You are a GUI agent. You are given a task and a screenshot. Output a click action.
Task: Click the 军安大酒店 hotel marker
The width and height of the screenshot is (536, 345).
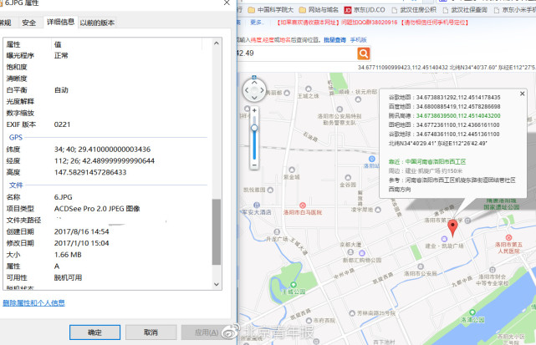257,205
